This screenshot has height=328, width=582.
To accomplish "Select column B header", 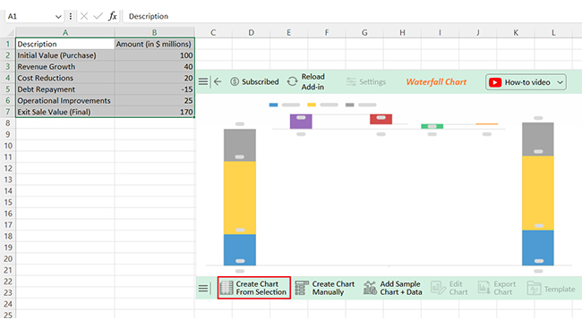I will click(x=154, y=32).
